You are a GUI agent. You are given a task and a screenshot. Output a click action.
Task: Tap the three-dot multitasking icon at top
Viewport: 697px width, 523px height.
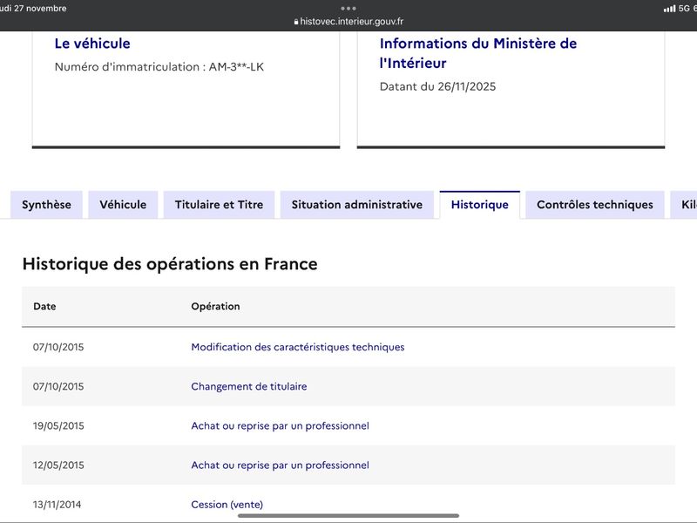(x=348, y=8)
